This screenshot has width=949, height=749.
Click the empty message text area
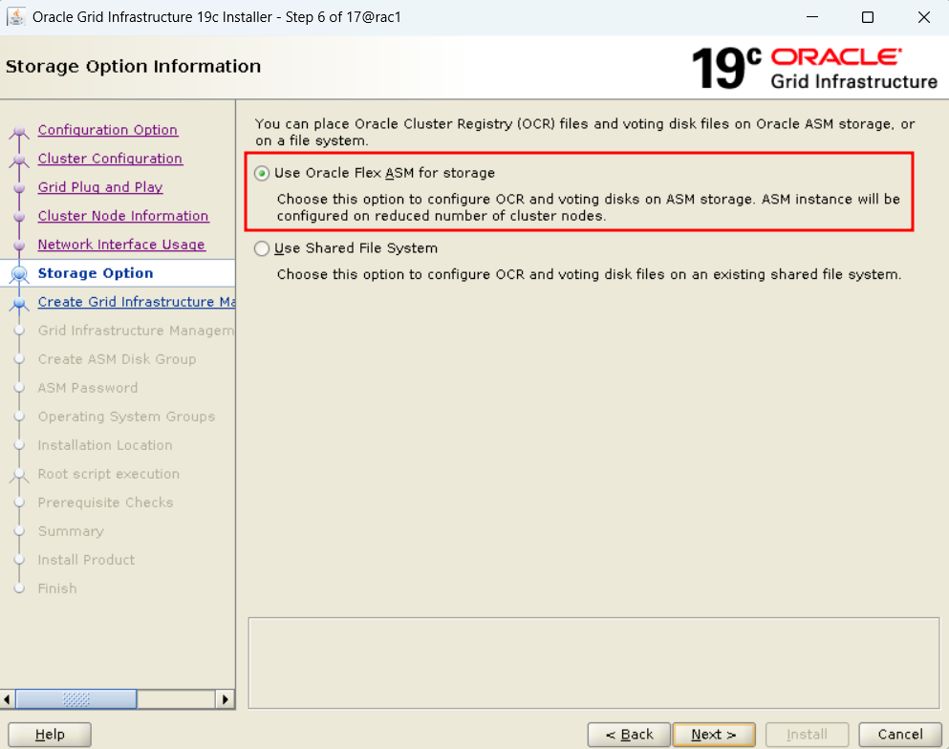coord(593,663)
